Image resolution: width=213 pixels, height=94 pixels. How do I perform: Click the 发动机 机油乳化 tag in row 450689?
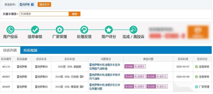click(x=157, y=87)
